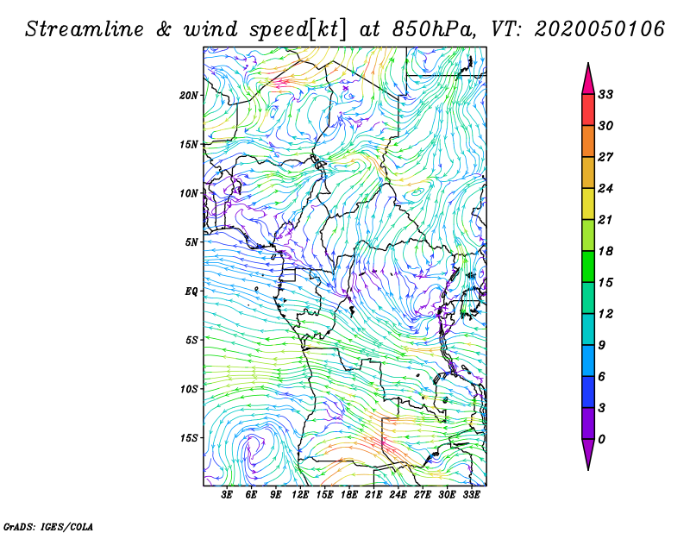Screen dimensions: 690x533
Task: Select the 18E longitude label
Action: click(349, 494)
